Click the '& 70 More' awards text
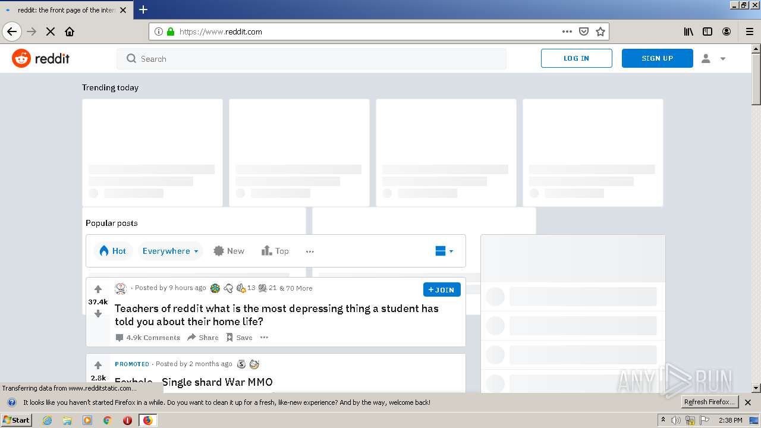Viewport: 761px width, 428px height. 296,288
